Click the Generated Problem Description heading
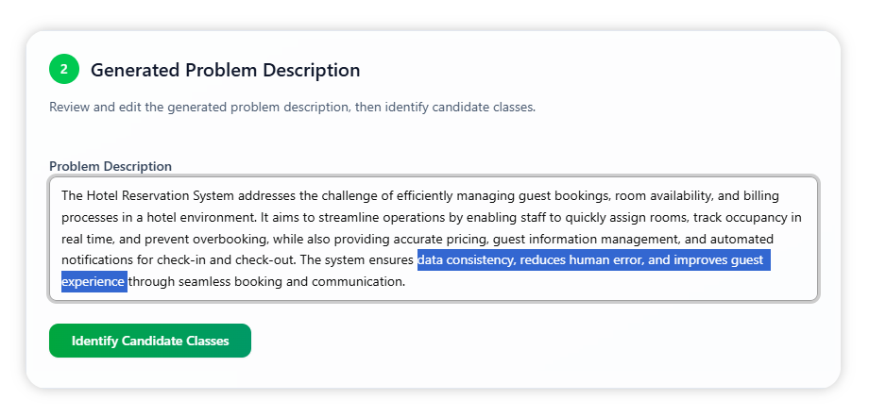The image size is (869, 417). coord(225,70)
